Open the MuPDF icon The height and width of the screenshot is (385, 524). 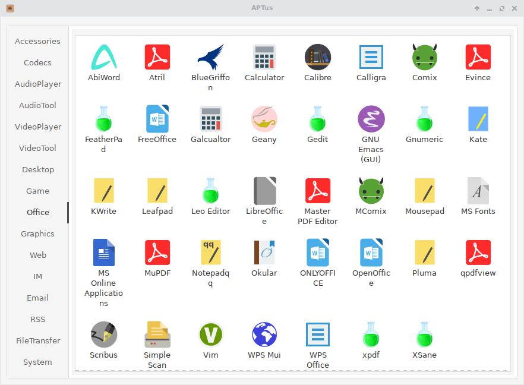157,253
